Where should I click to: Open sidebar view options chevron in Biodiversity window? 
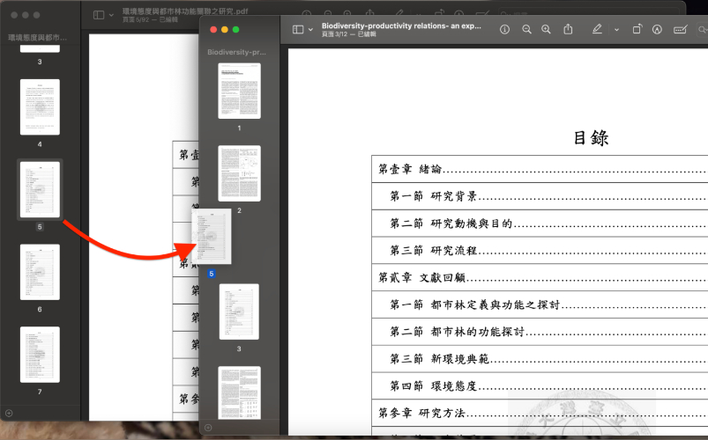[310, 30]
